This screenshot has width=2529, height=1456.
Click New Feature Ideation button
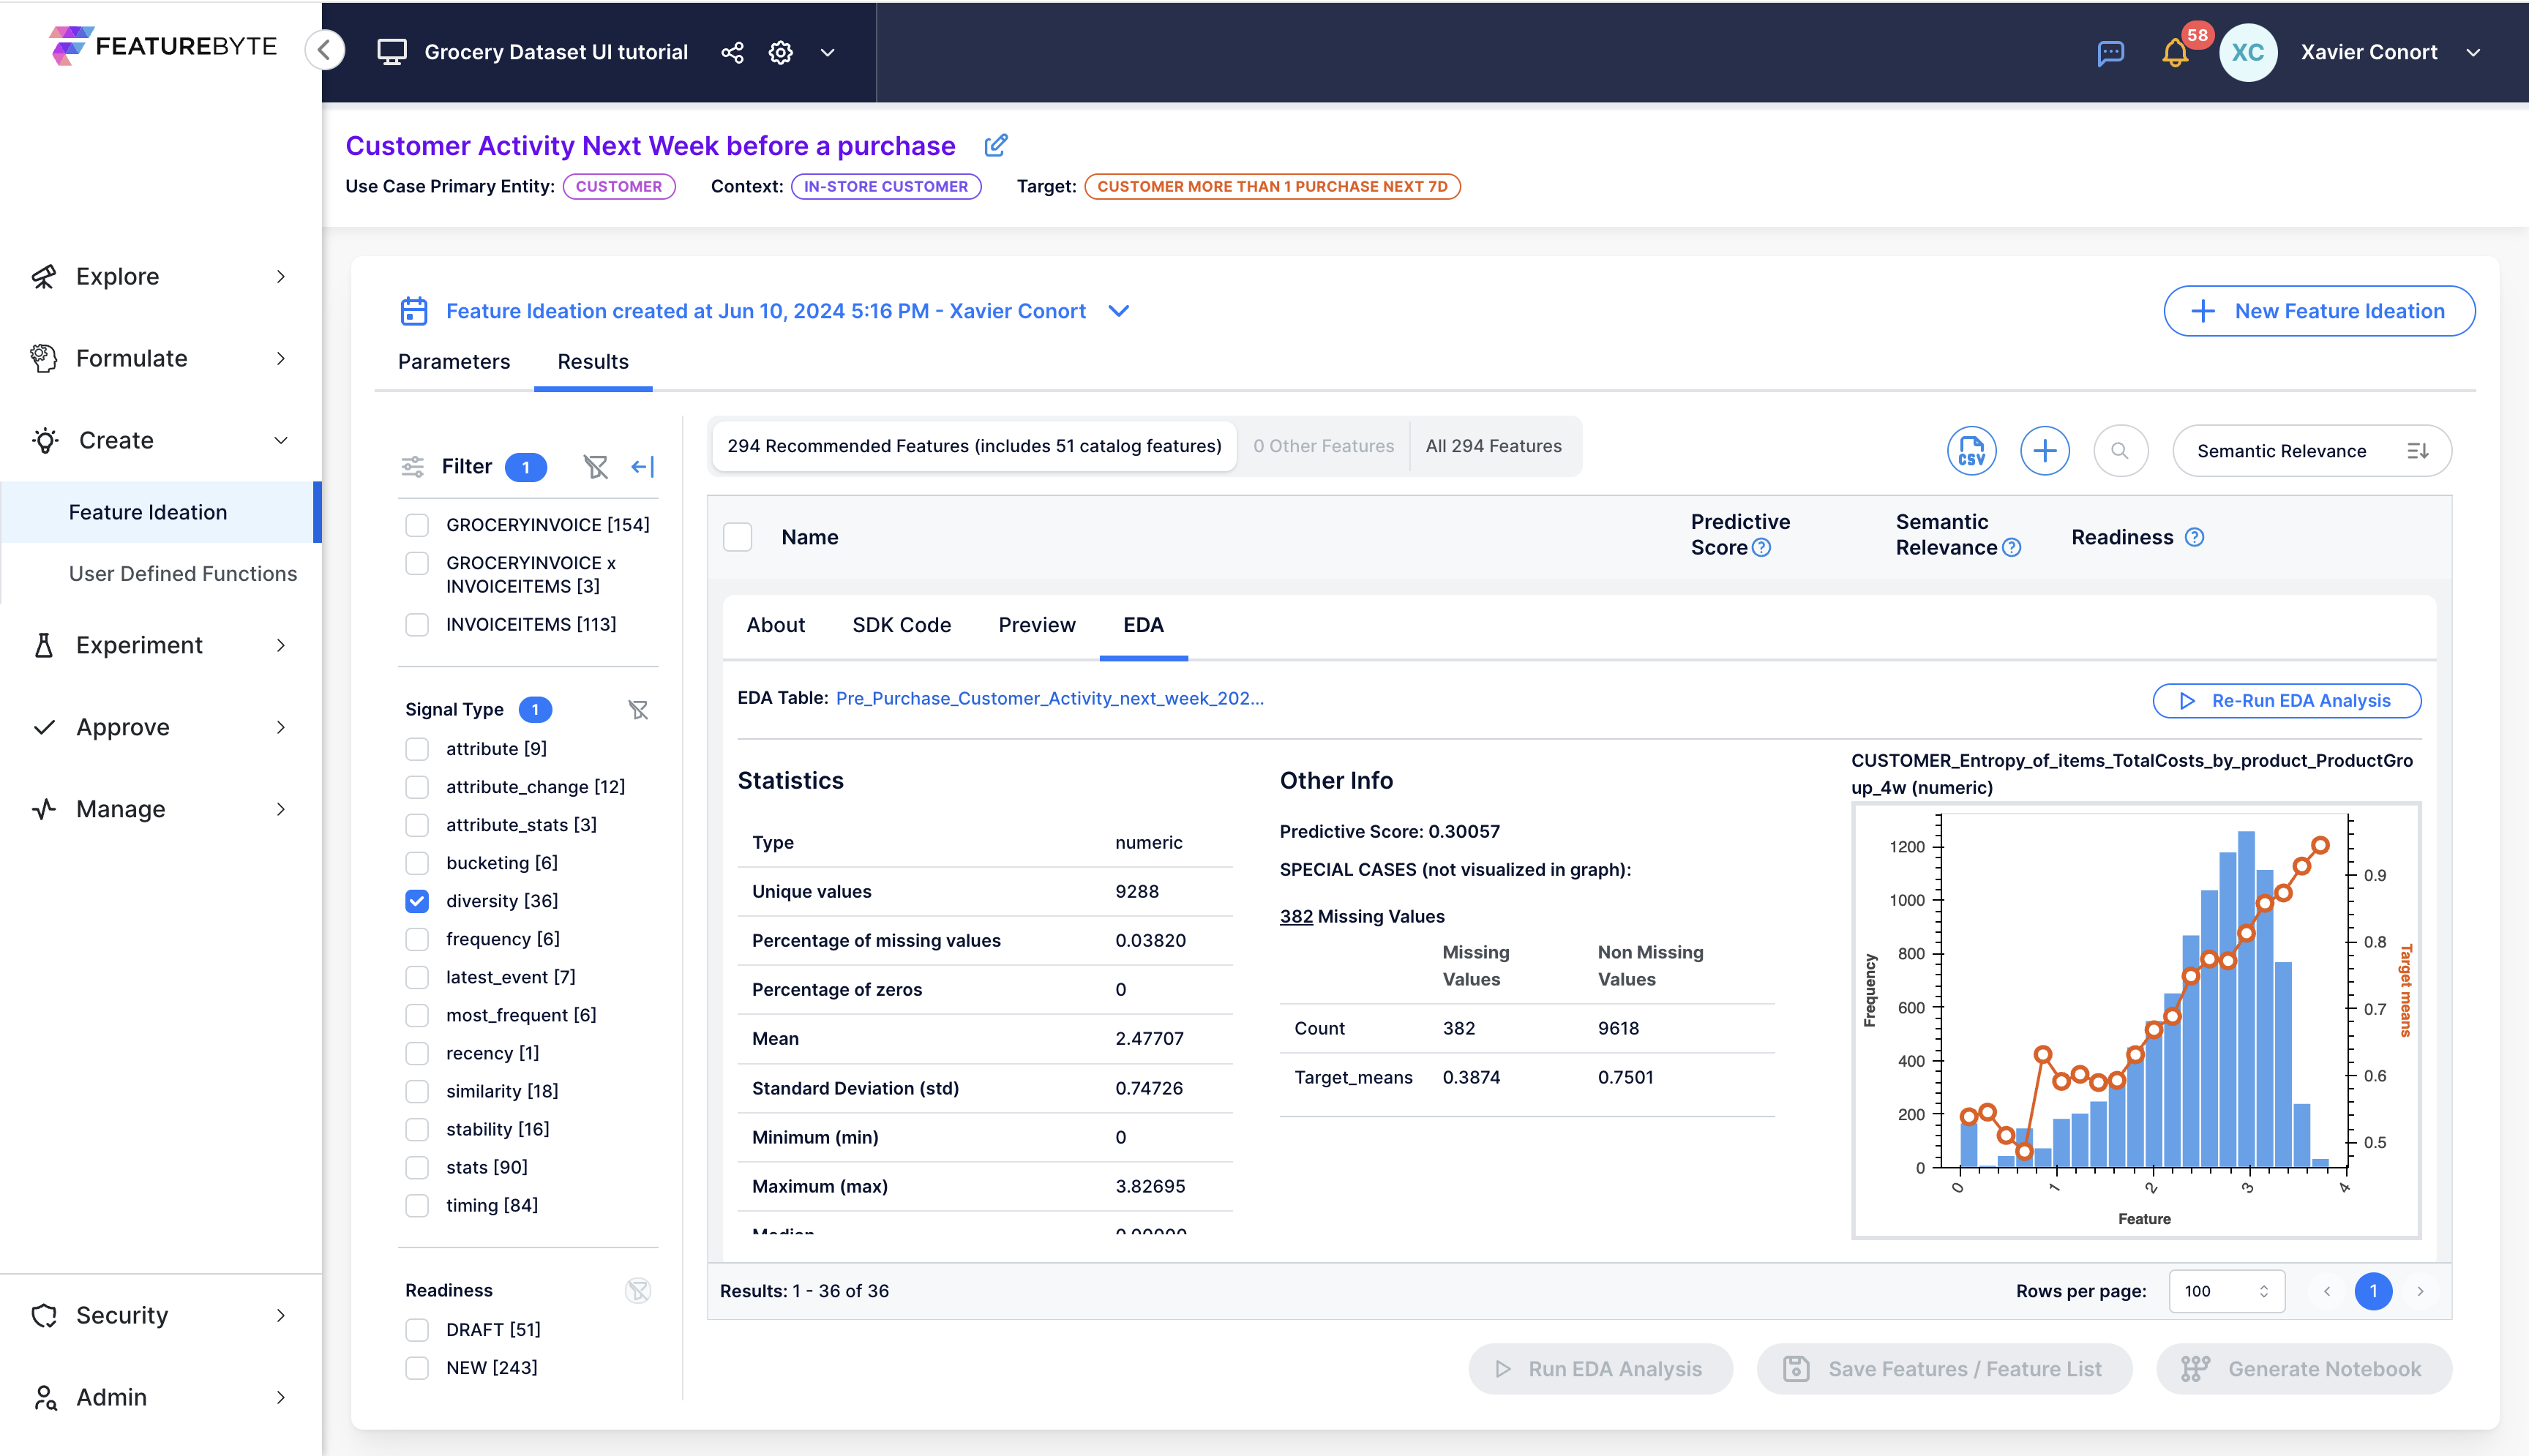[x=2319, y=311]
